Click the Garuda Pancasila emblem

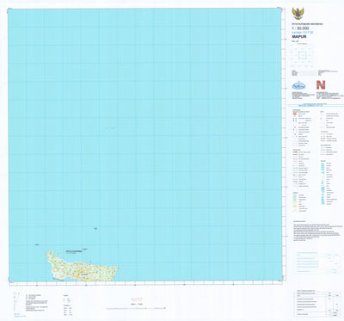298,14
